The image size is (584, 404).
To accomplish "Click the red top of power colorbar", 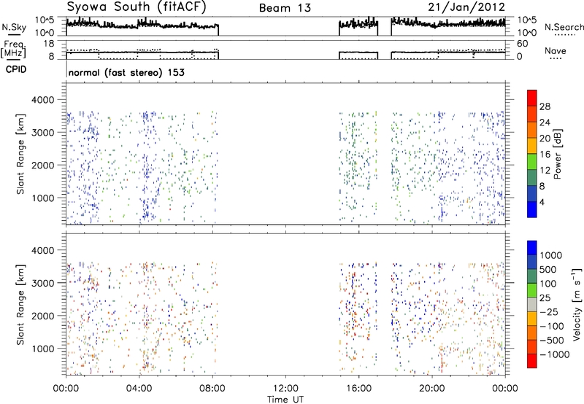I will 532,98.
